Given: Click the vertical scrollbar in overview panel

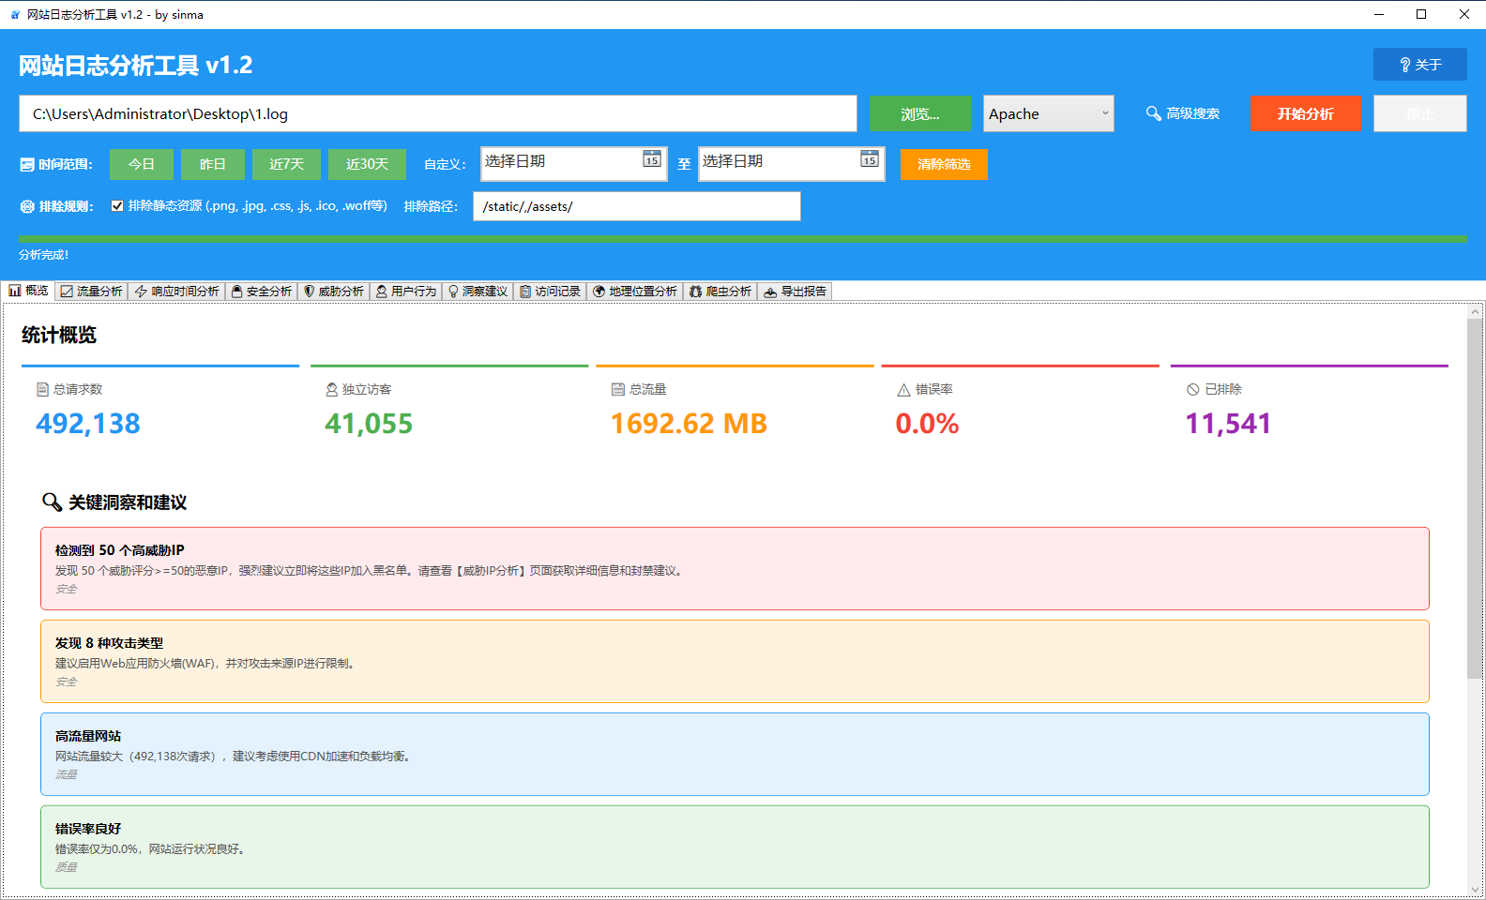Looking at the screenshot, I should [1476, 497].
